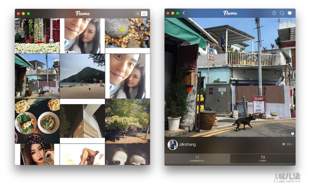The height and width of the screenshot is (186, 310).
Task: Switch to list view in left window
Action: 138,14
